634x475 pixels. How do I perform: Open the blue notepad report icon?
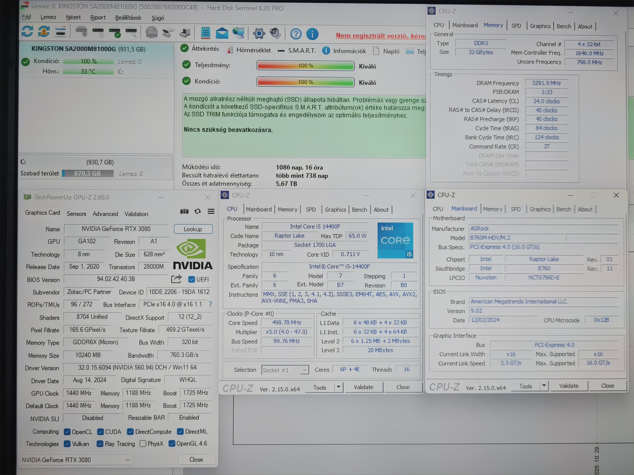(x=206, y=33)
